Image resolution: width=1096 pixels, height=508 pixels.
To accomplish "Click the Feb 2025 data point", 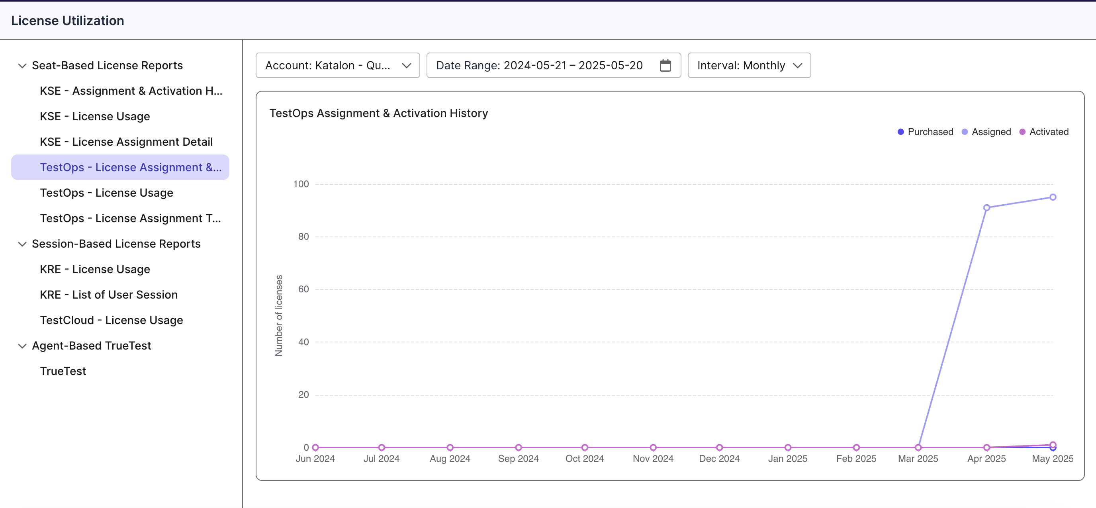I will click(x=856, y=447).
